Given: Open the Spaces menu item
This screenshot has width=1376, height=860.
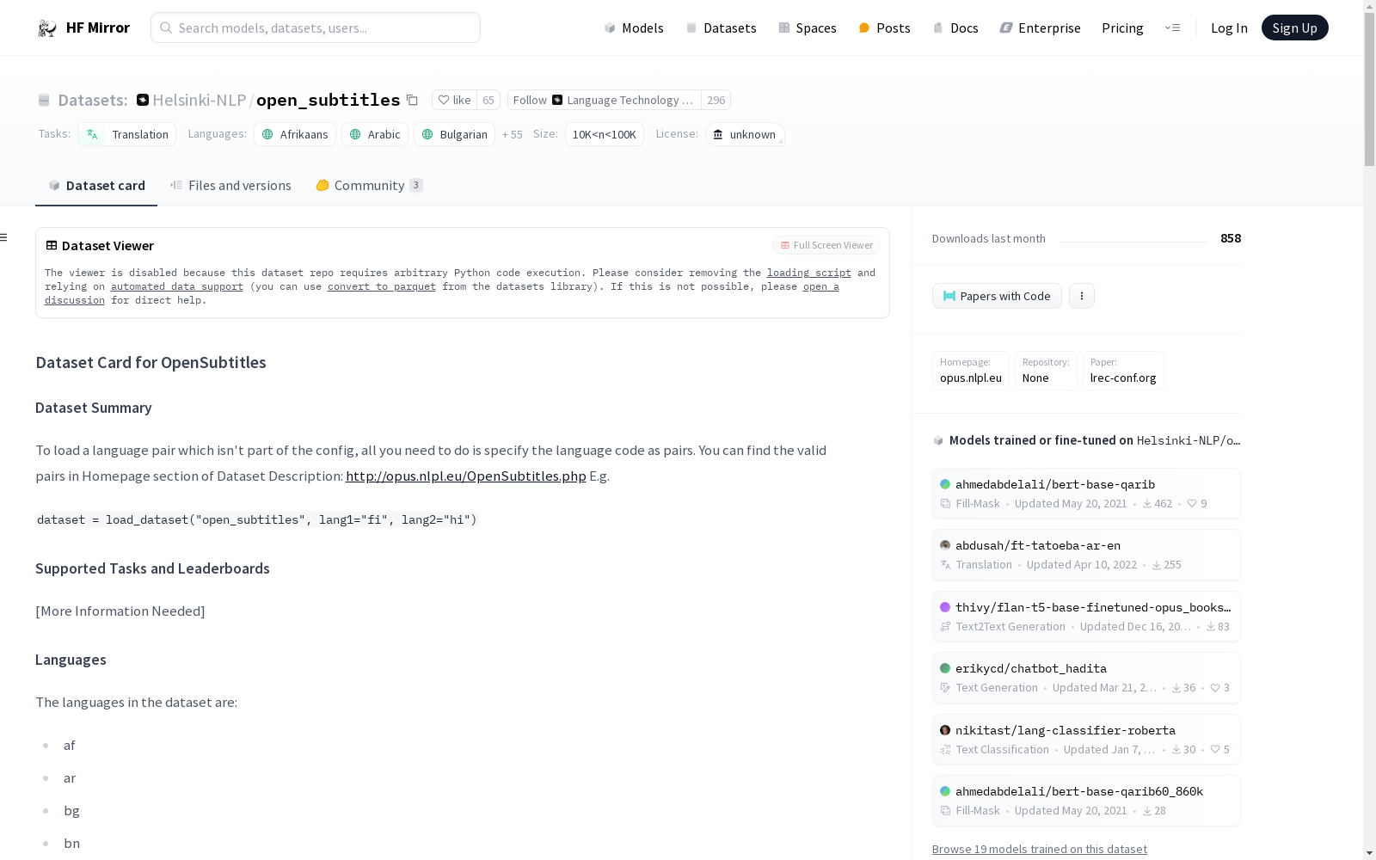Looking at the screenshot, I should click(x=808, y=28).
